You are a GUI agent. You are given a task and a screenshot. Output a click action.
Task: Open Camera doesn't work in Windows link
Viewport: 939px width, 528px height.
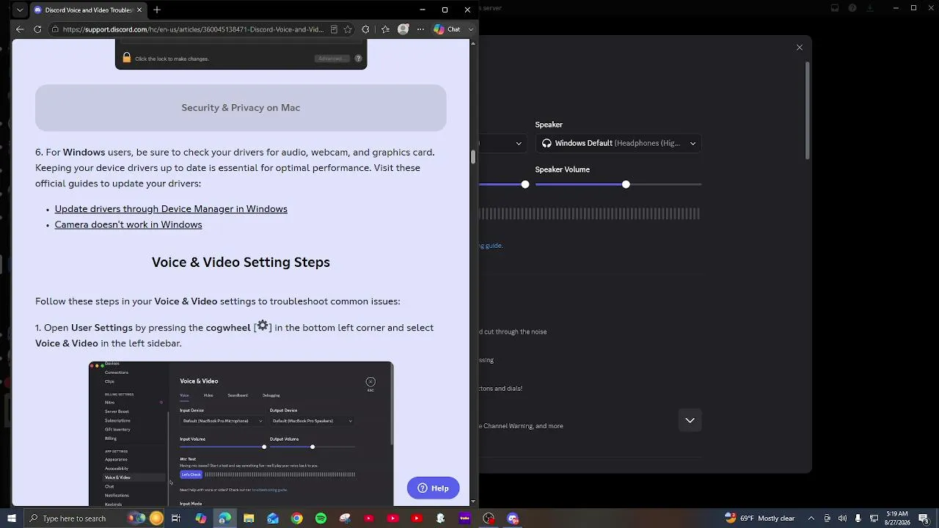point(128,224)
